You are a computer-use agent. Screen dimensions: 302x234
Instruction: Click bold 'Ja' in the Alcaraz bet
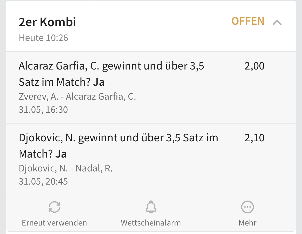click(99, 82)
